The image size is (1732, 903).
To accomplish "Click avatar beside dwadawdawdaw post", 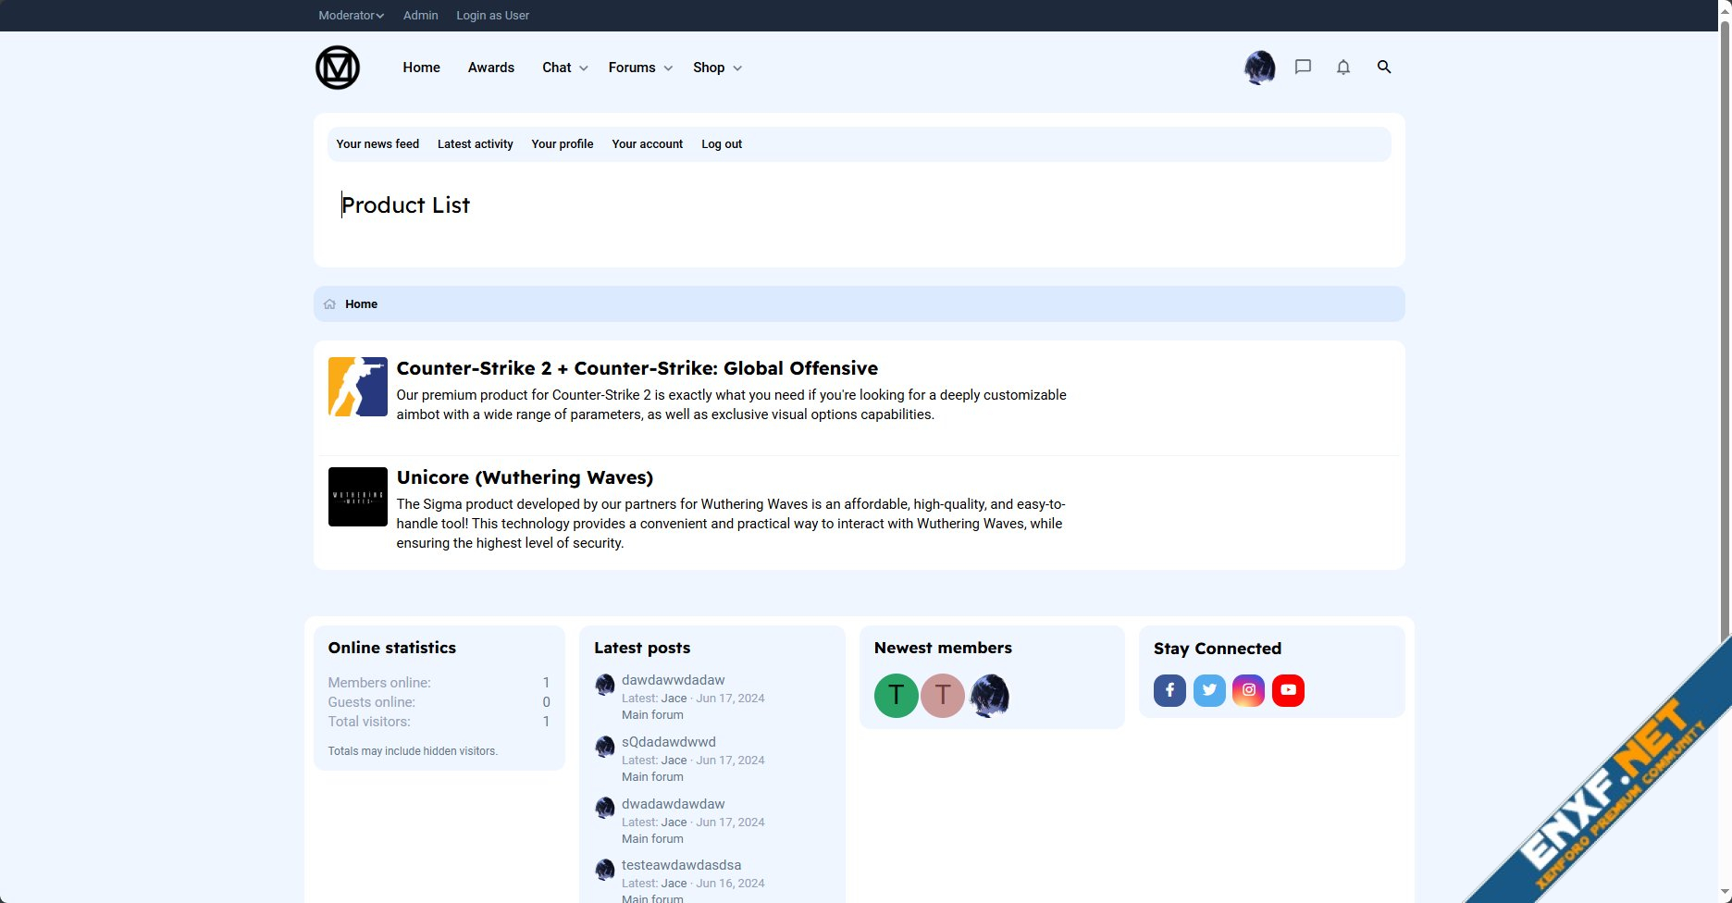I will coord(605,808).
